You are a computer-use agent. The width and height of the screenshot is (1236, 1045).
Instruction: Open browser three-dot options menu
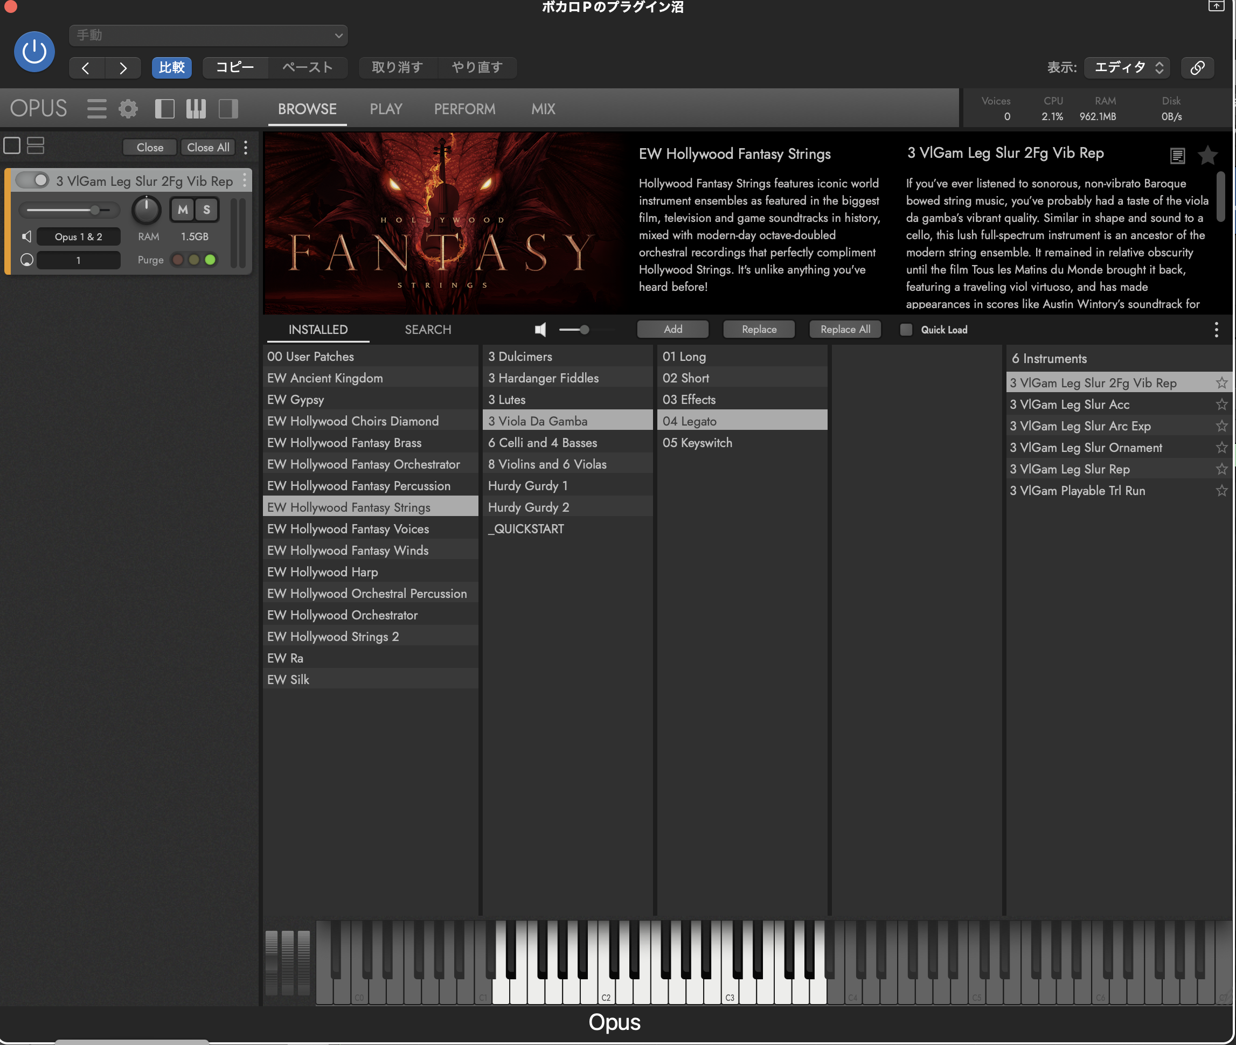tap(1217, 330)
